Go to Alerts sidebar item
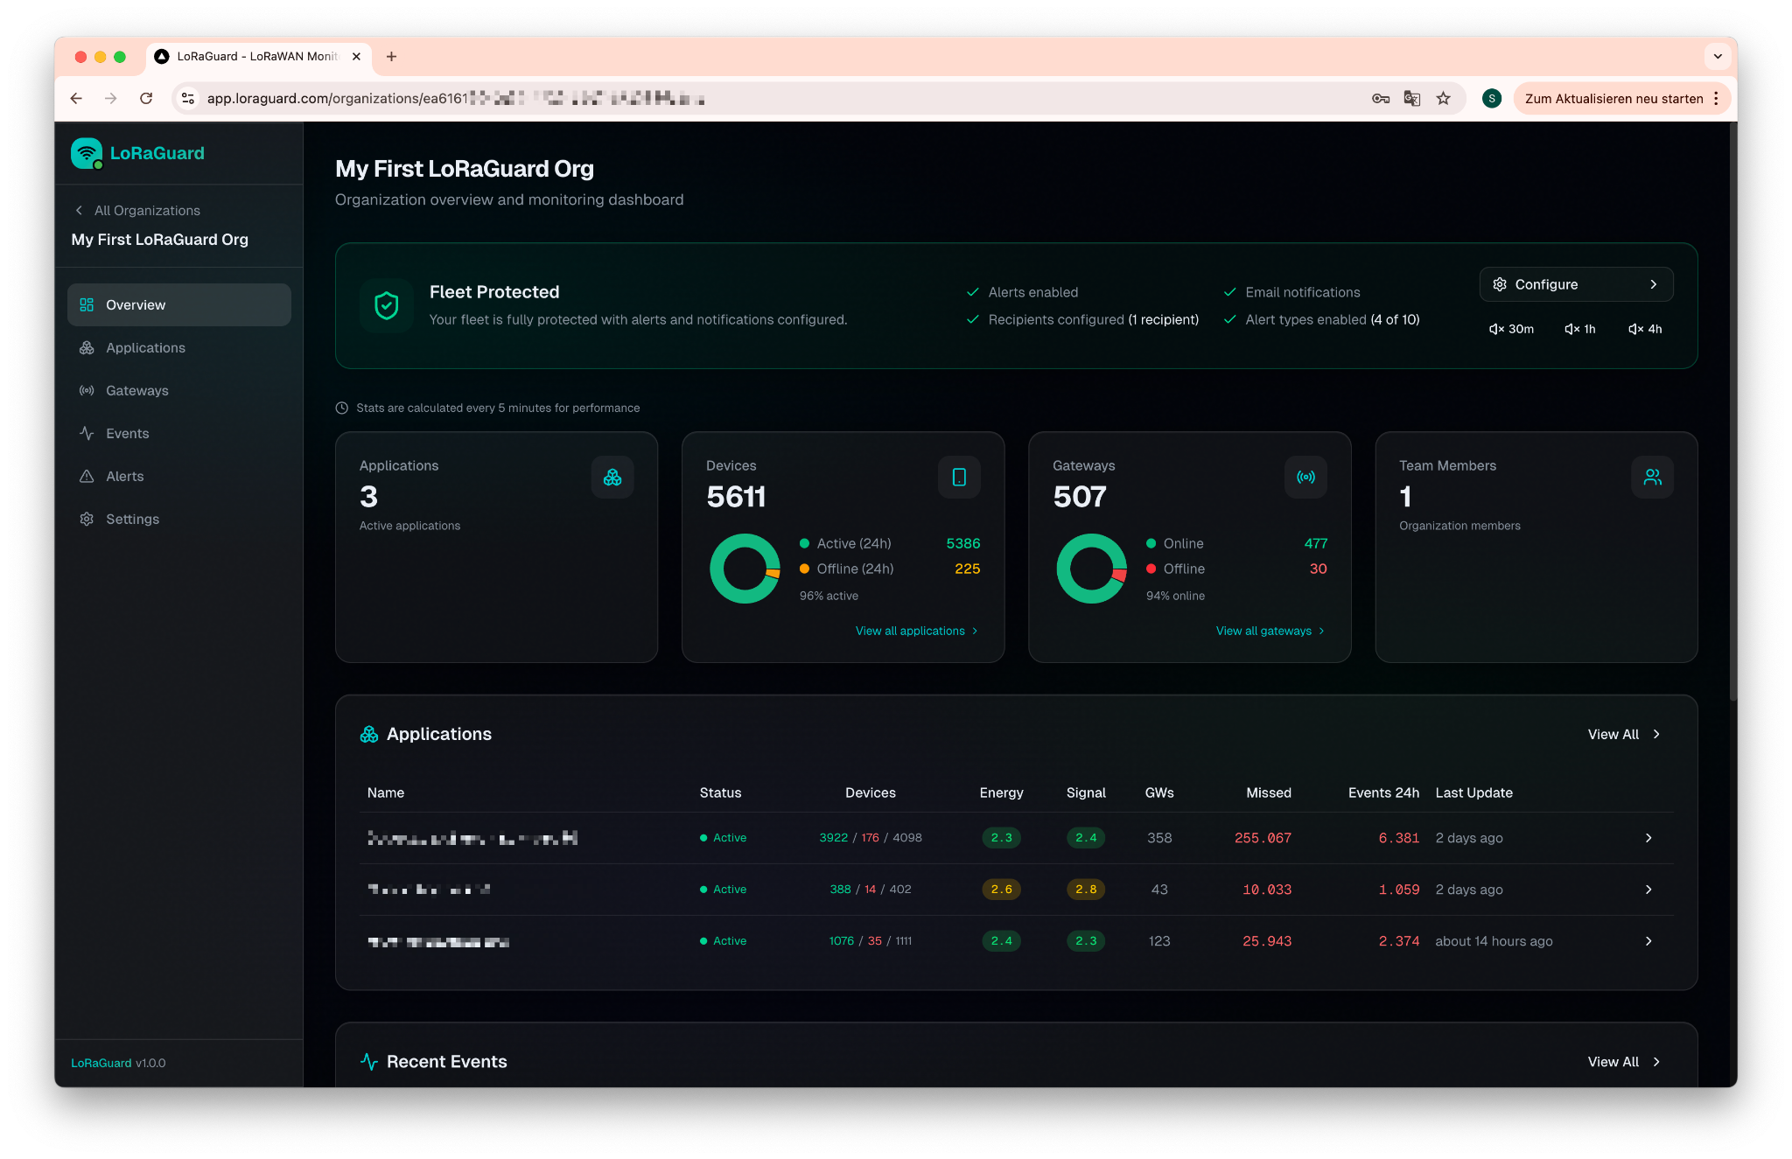Screen dimensions: 1792x1159 click(x=124, y=477)
